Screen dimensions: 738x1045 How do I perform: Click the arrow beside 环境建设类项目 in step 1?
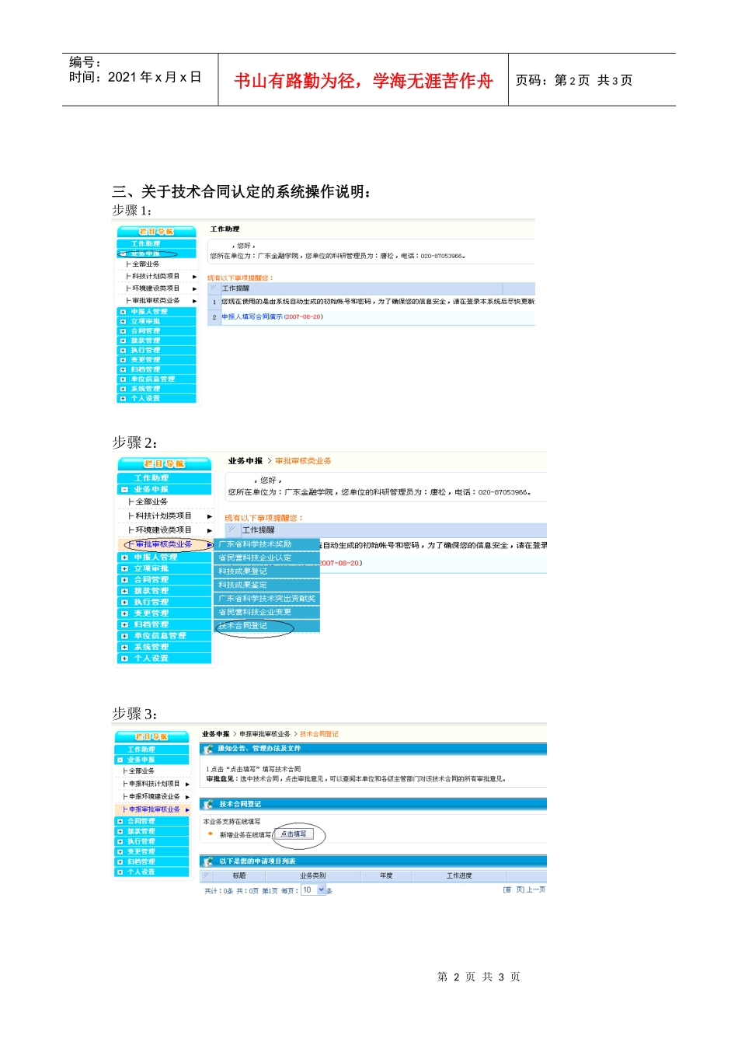(x=194, y=288)
